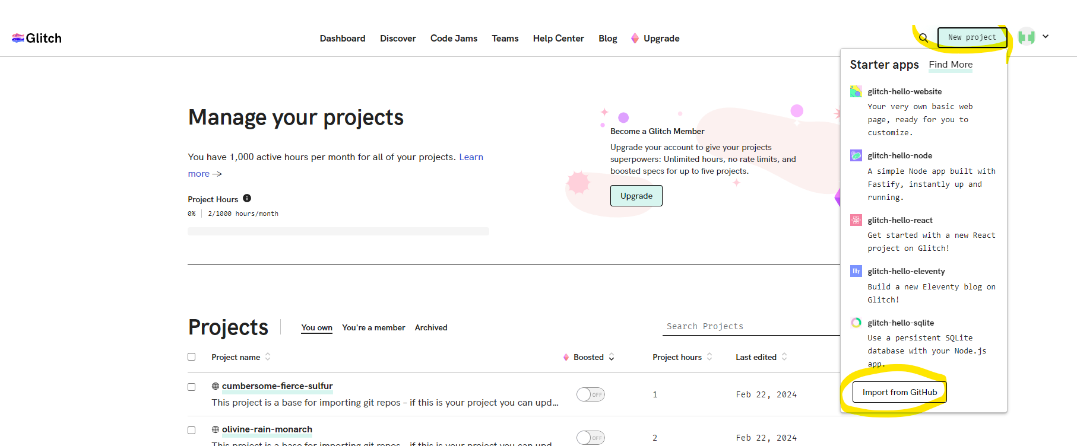This screenshot has width=1077, height=446.
Task: Click the Glitch logo
Action: pos(37,38)
